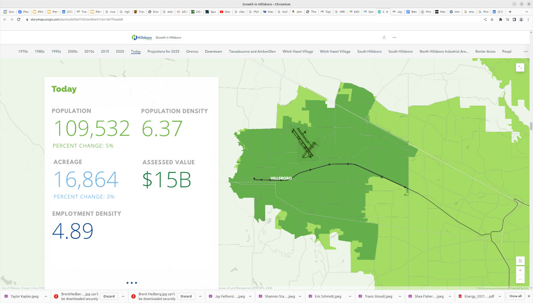Zoom in on the map

(520, 270)
